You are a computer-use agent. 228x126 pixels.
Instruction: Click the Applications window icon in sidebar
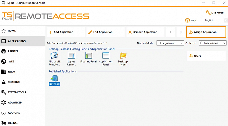point(4,41)
